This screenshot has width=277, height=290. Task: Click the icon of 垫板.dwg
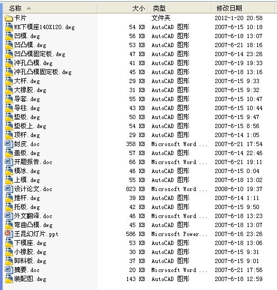pos(9,117)
